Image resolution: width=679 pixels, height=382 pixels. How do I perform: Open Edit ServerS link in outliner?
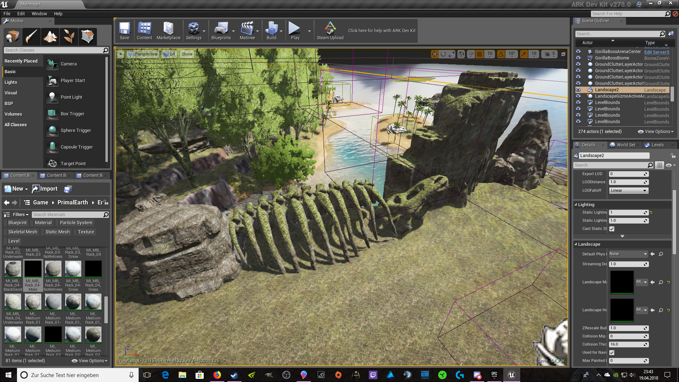pyautogui.click(x=657, y=52)
